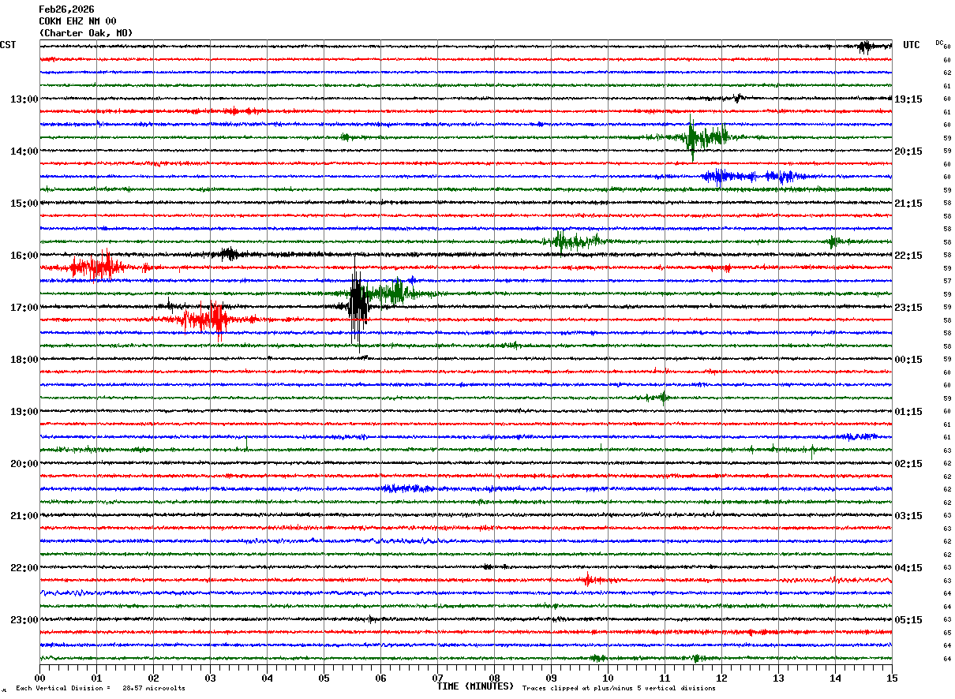The height and width of the screenshot is (699, 955).
Task: Click the minute 01 axis tick label
Action: [x=96, y=678]
